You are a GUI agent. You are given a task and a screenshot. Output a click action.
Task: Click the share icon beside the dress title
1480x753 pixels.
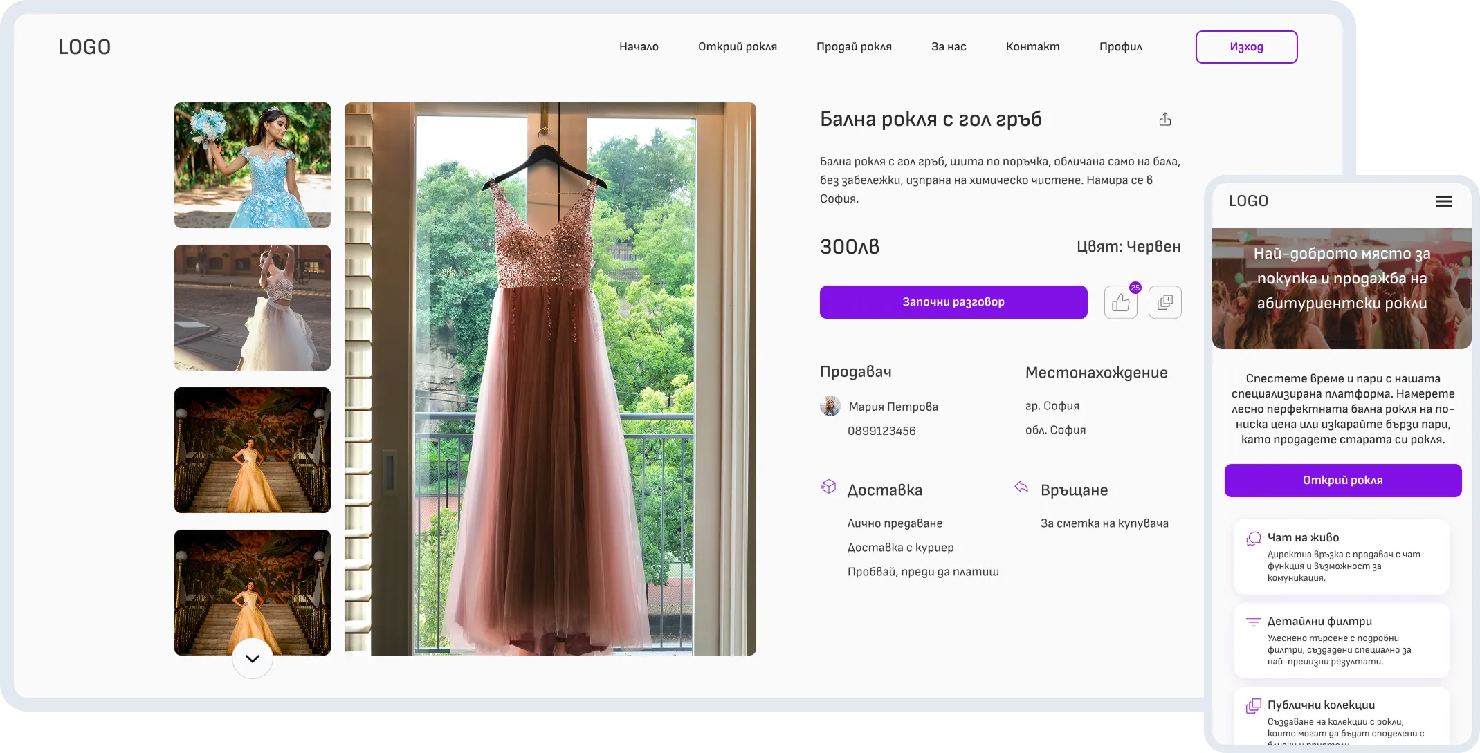pos(1165,119)
